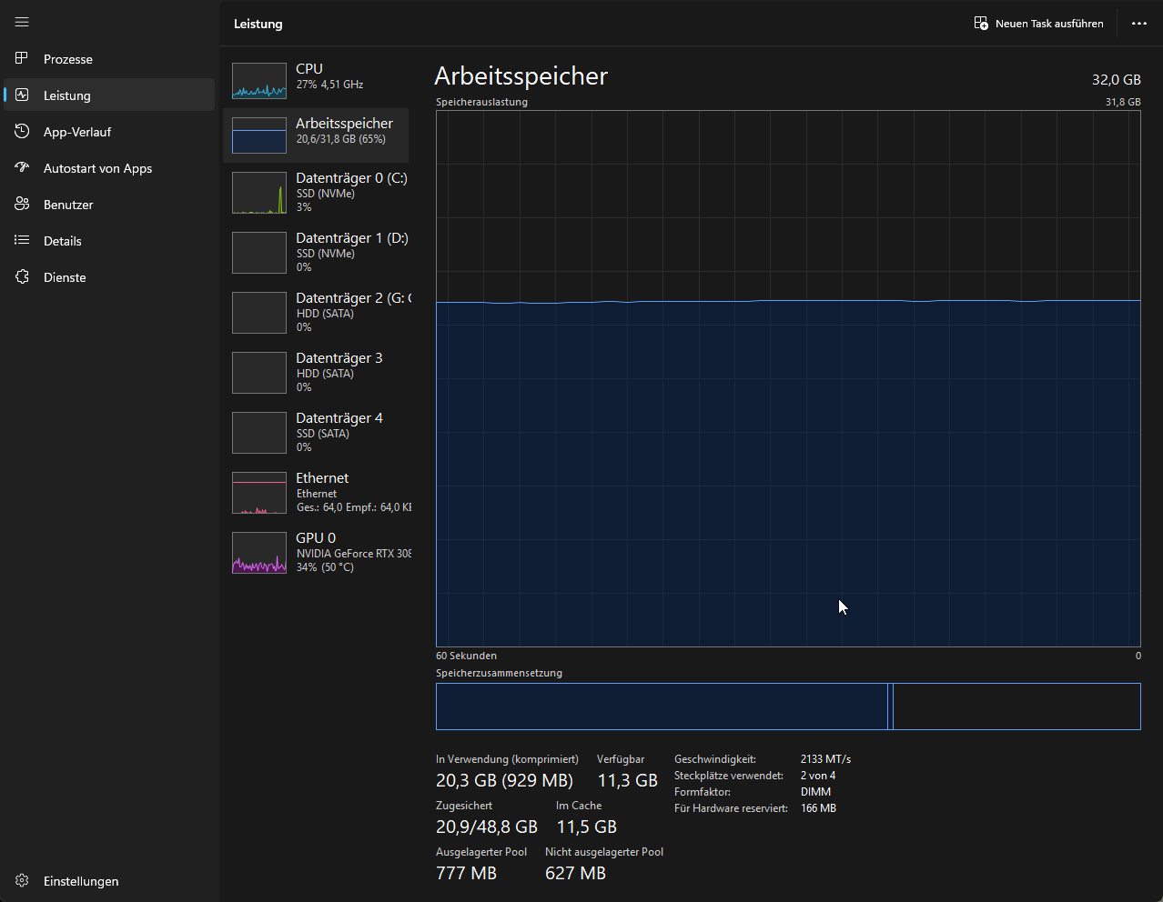
Task: Click the 'Datenträger 4' label
Action: [339, 418]
